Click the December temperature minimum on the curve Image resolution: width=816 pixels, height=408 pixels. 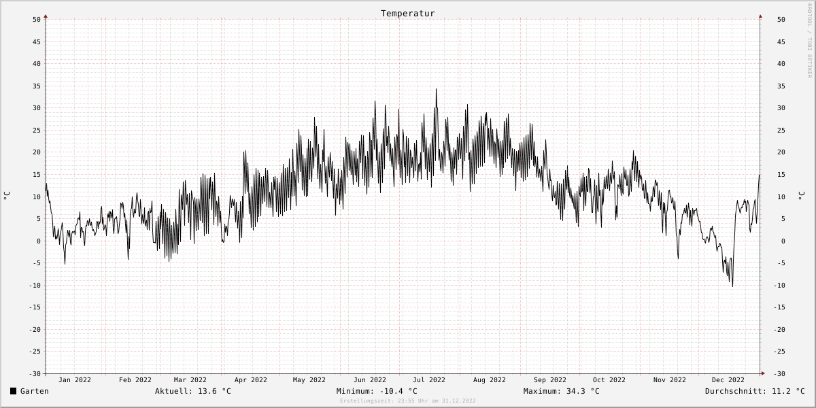click(x=732, y=286)
